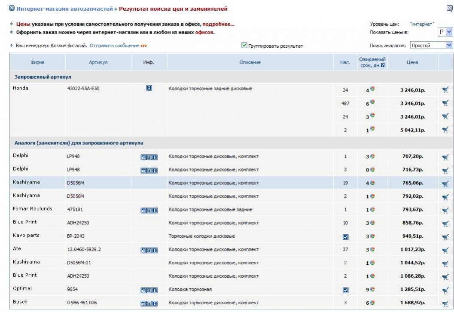Add Honda offer with 487 in stock to cart
This screenshot has width=454, height=312.
tap(445, 103)
